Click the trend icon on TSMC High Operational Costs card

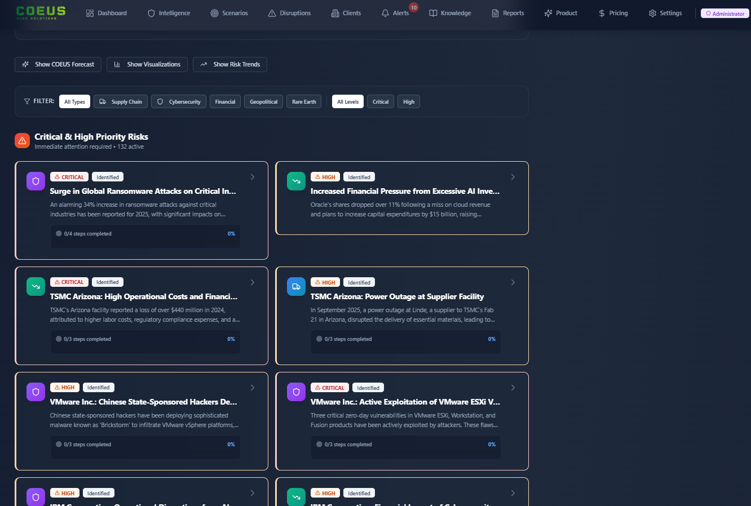36,286
